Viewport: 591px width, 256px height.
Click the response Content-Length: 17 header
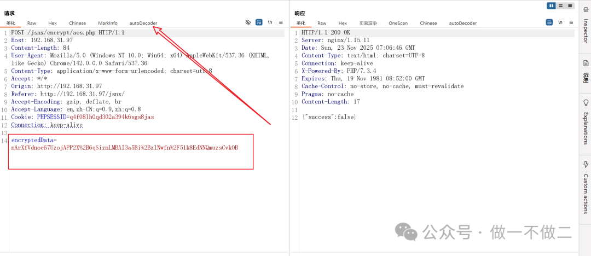(x=331, y=102)
